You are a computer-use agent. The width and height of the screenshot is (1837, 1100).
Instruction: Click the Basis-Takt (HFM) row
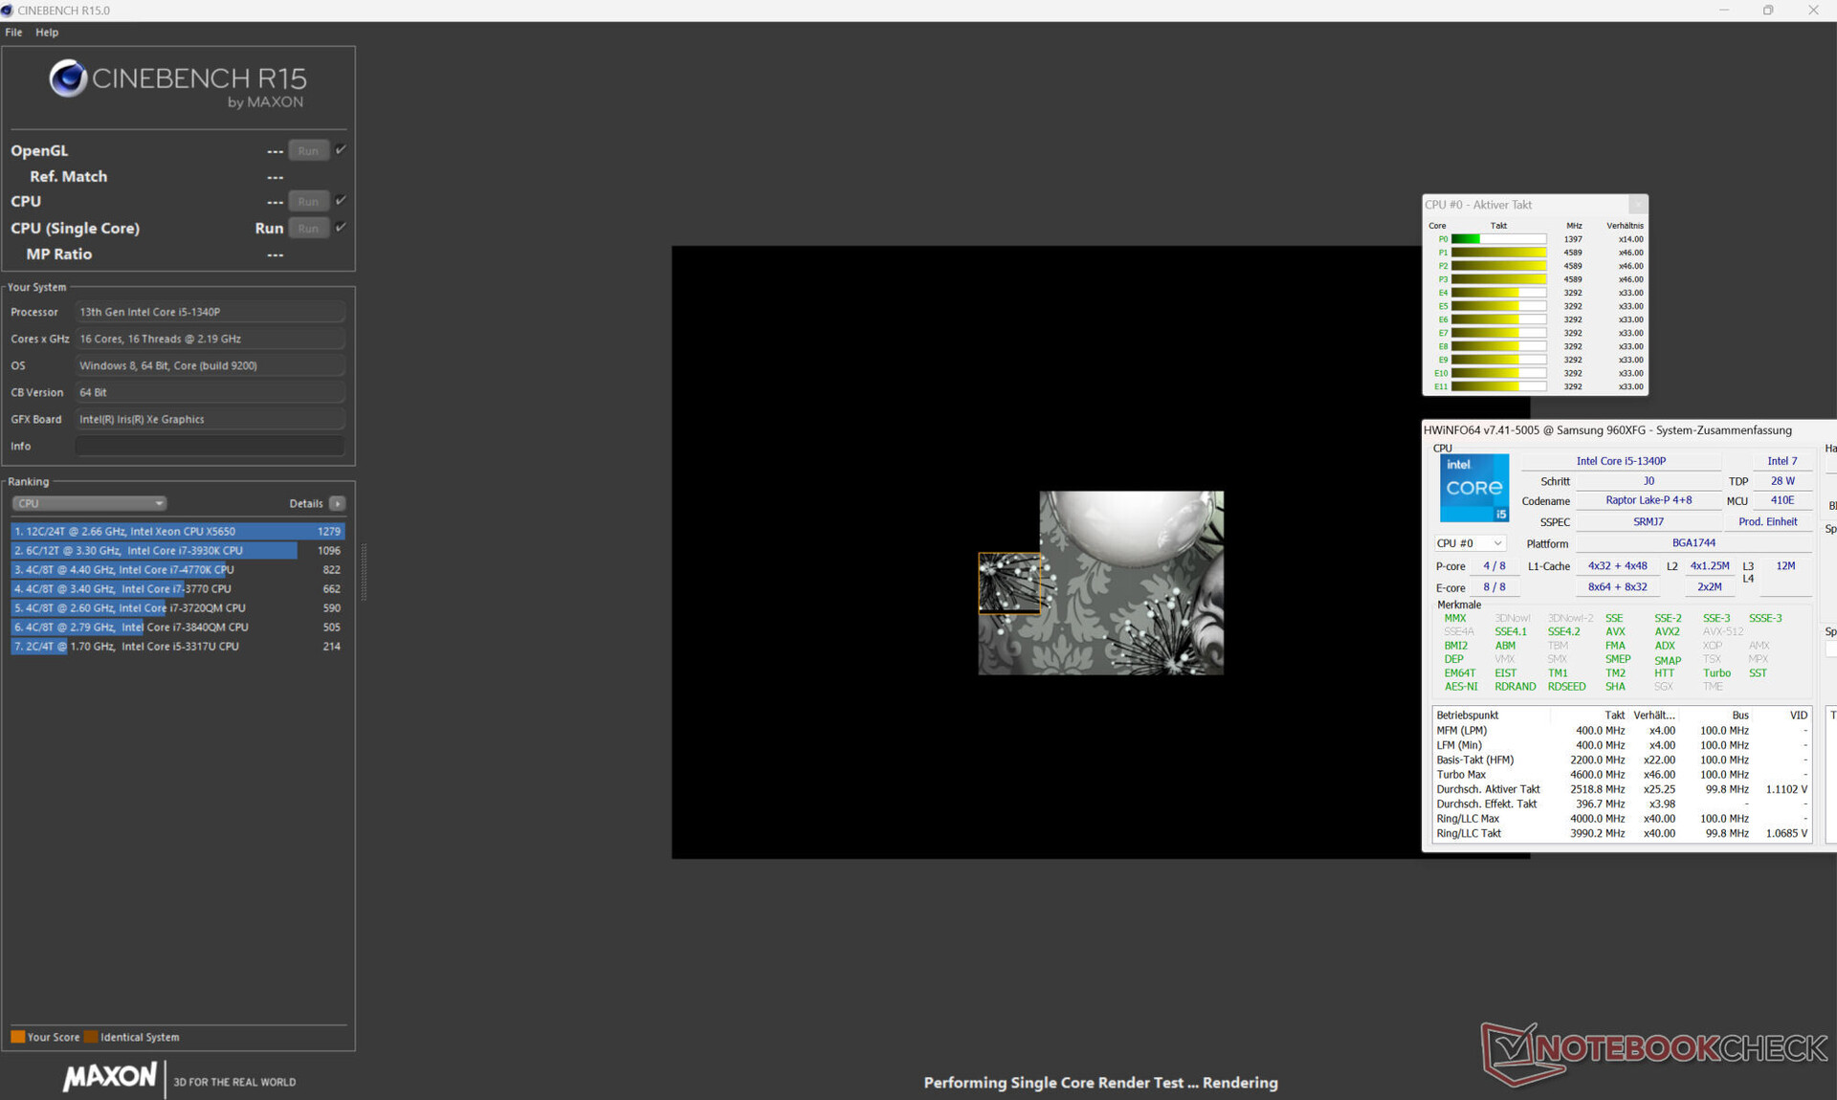click(x=1622, y=760)
